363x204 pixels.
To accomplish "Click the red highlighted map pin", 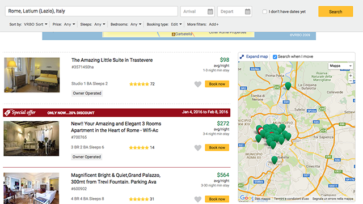I will coord(261,131).
